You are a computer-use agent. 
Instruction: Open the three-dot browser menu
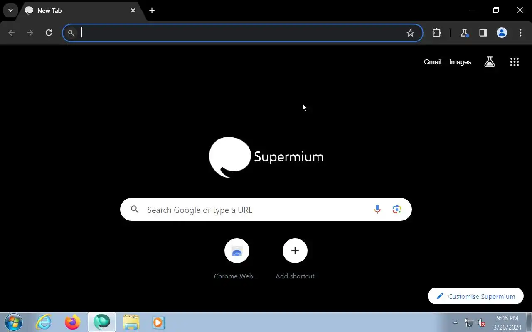520,33
